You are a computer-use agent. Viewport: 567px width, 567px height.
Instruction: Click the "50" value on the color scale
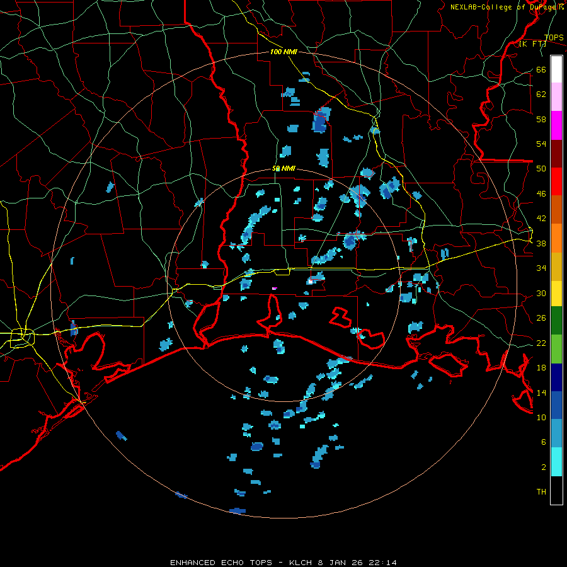541,169
